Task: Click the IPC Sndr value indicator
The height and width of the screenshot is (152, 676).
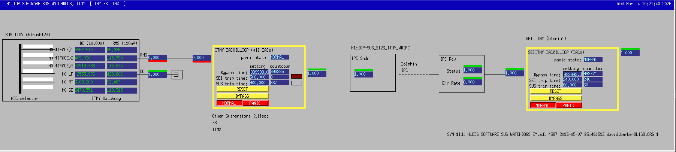Action: point(363,74)
